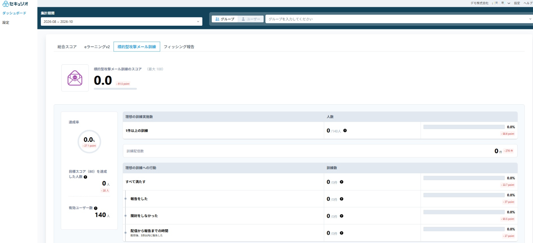This screenshot has height=243, width=533.
Task: Click the -38 人 badge
Action: point(105,191)
